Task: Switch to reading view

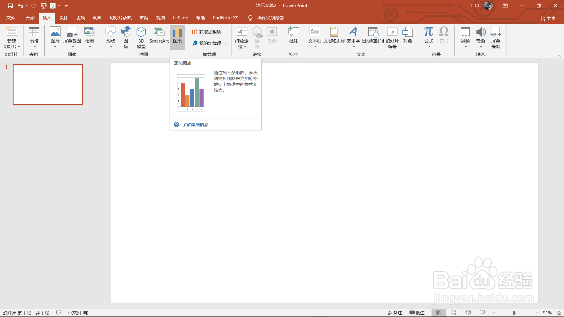Action: [468, 313]
